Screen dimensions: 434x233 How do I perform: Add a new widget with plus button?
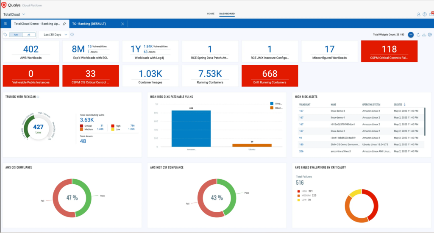[411, 35]
